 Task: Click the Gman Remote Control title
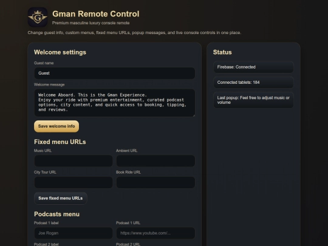[x=96, y=14]
